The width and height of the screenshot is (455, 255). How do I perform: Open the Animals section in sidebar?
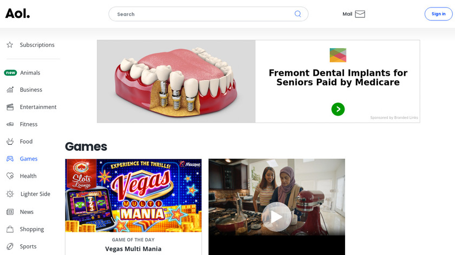point(30,73)
